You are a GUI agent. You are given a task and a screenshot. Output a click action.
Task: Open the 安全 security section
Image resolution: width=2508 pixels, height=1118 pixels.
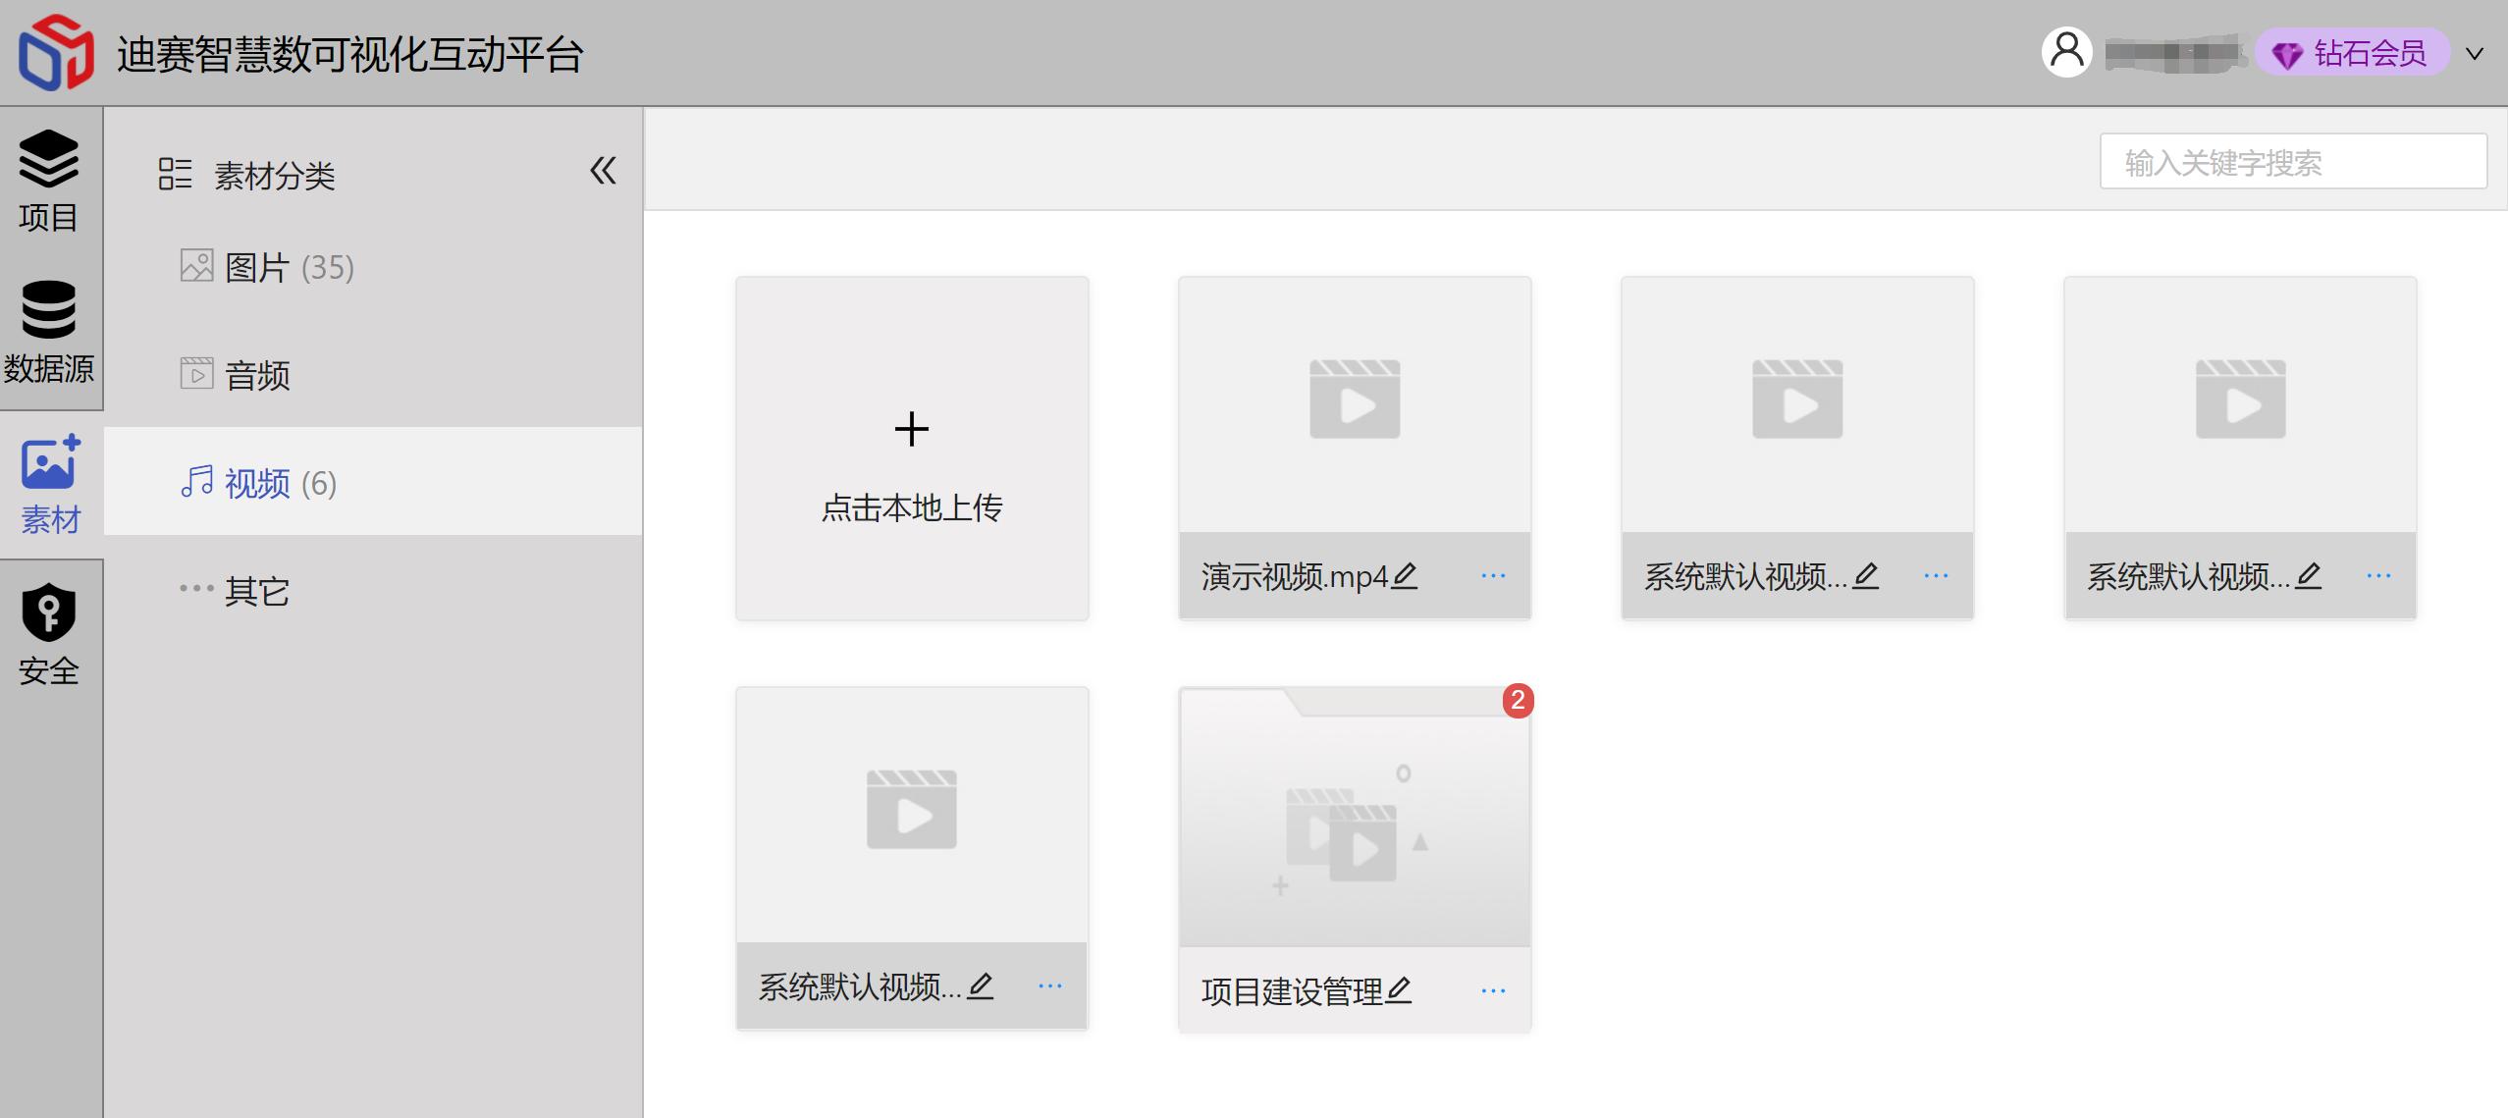[48, 636]
